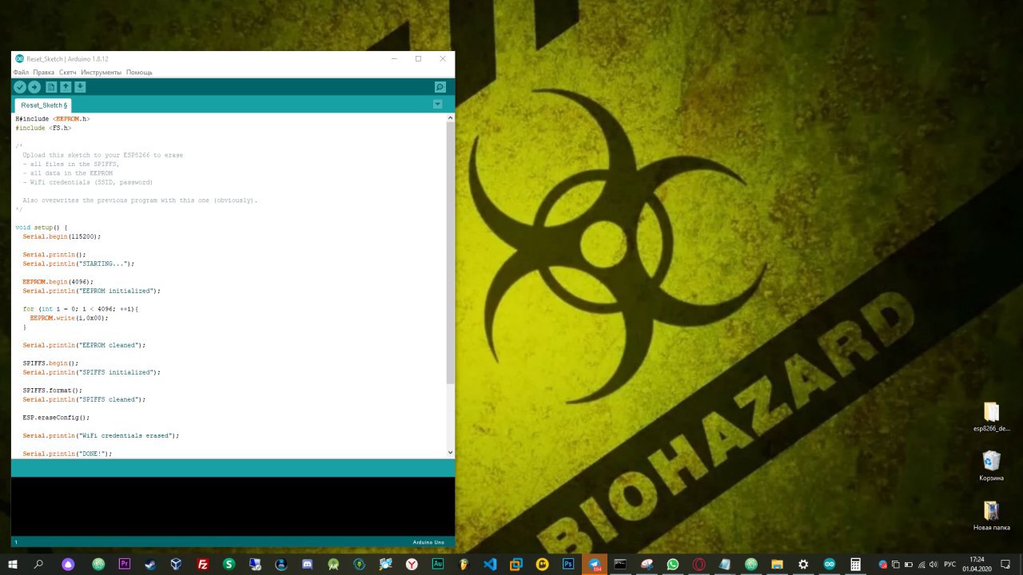Open Settings gear in the taskbar
Viewport: 1023px width, 575px height.
803,564
